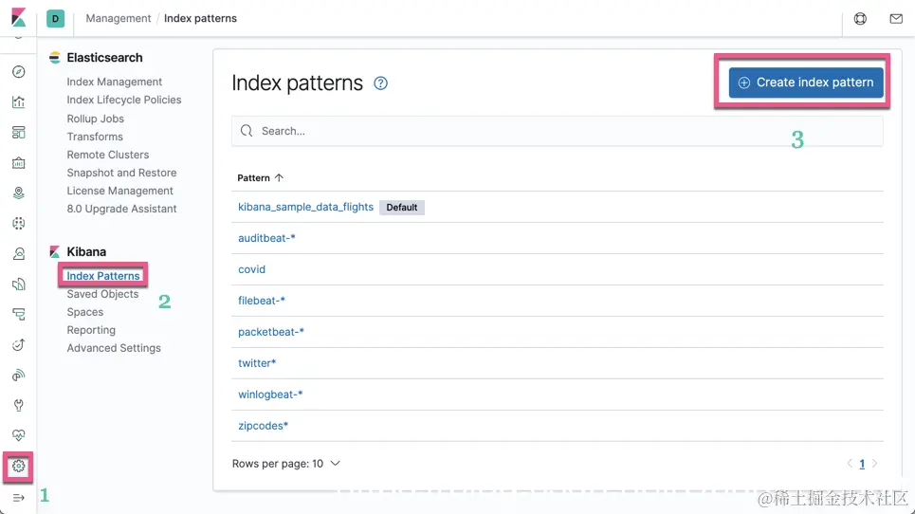Image resolution: width=915 pixels, height=514 pixels.
Task: Open Dashboard icon in sidebar
Action: tap(19, 133)
